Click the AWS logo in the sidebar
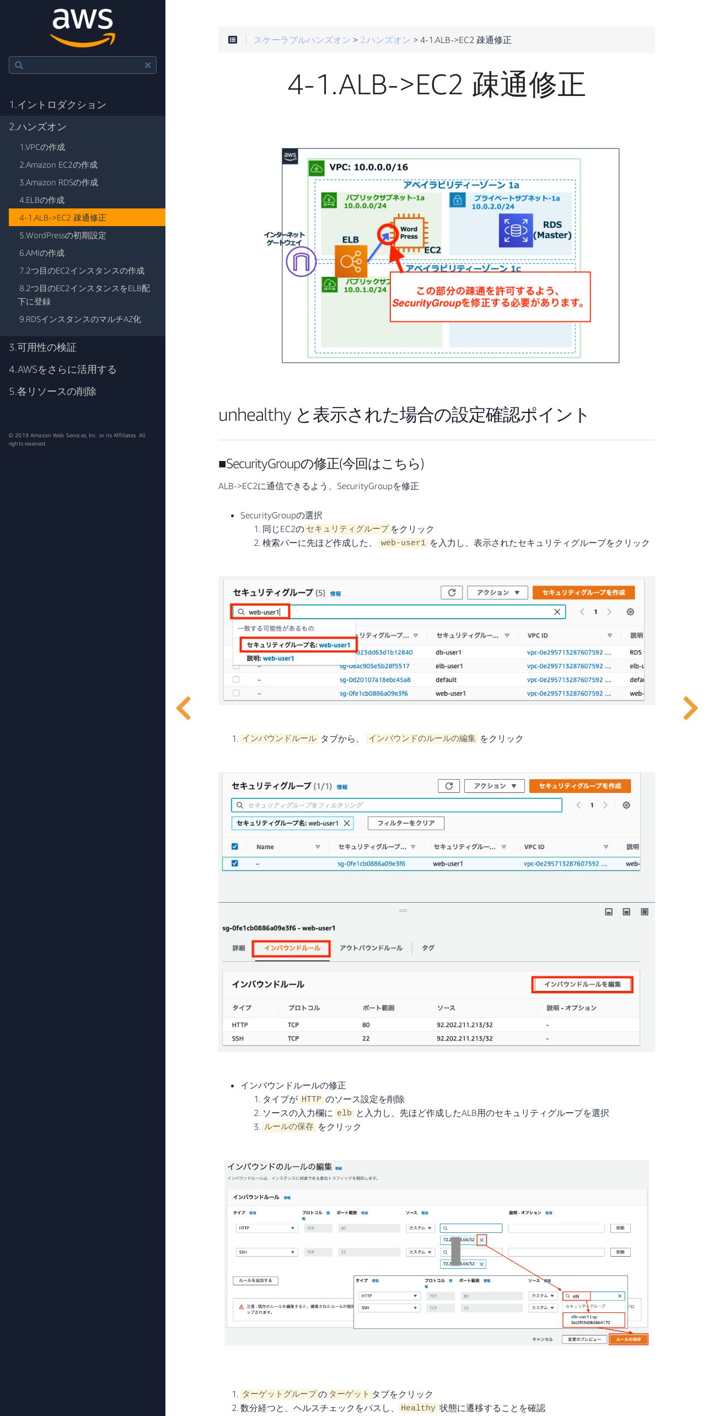708x1416 pixels. [x=83, y=28]
